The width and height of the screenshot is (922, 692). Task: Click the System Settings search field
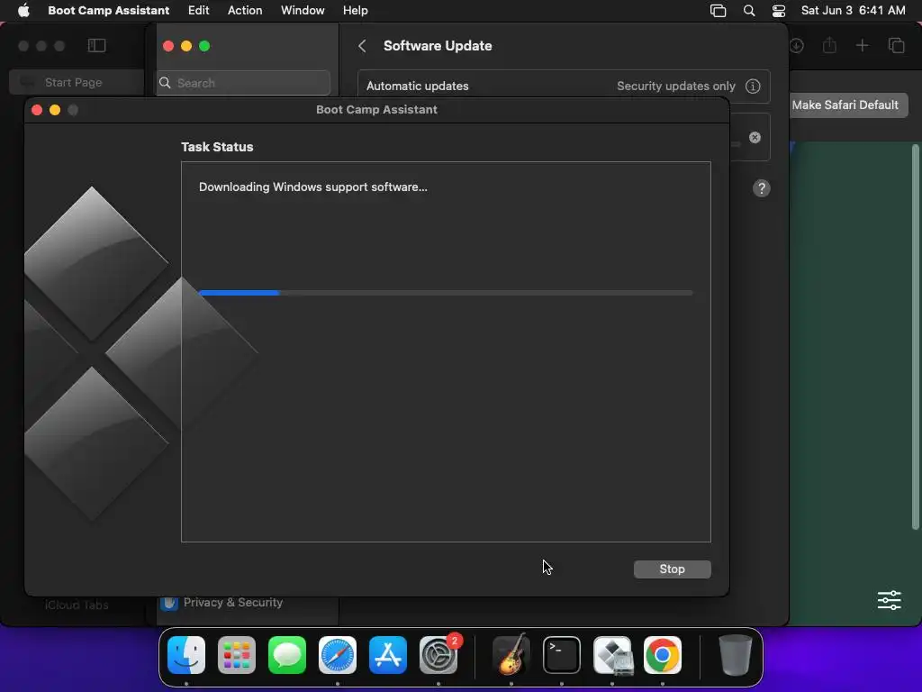pos(243,83)
